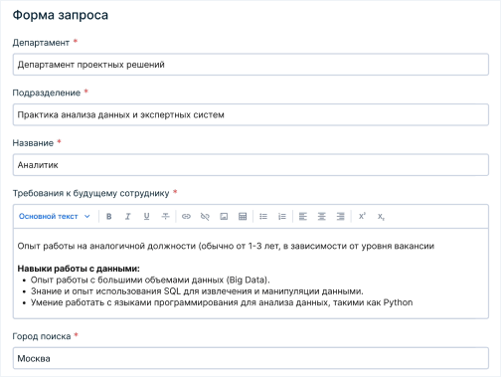Underline the selected text
Image resolution: width=501 pixels, height=377 pixels.
click(146, 217)
